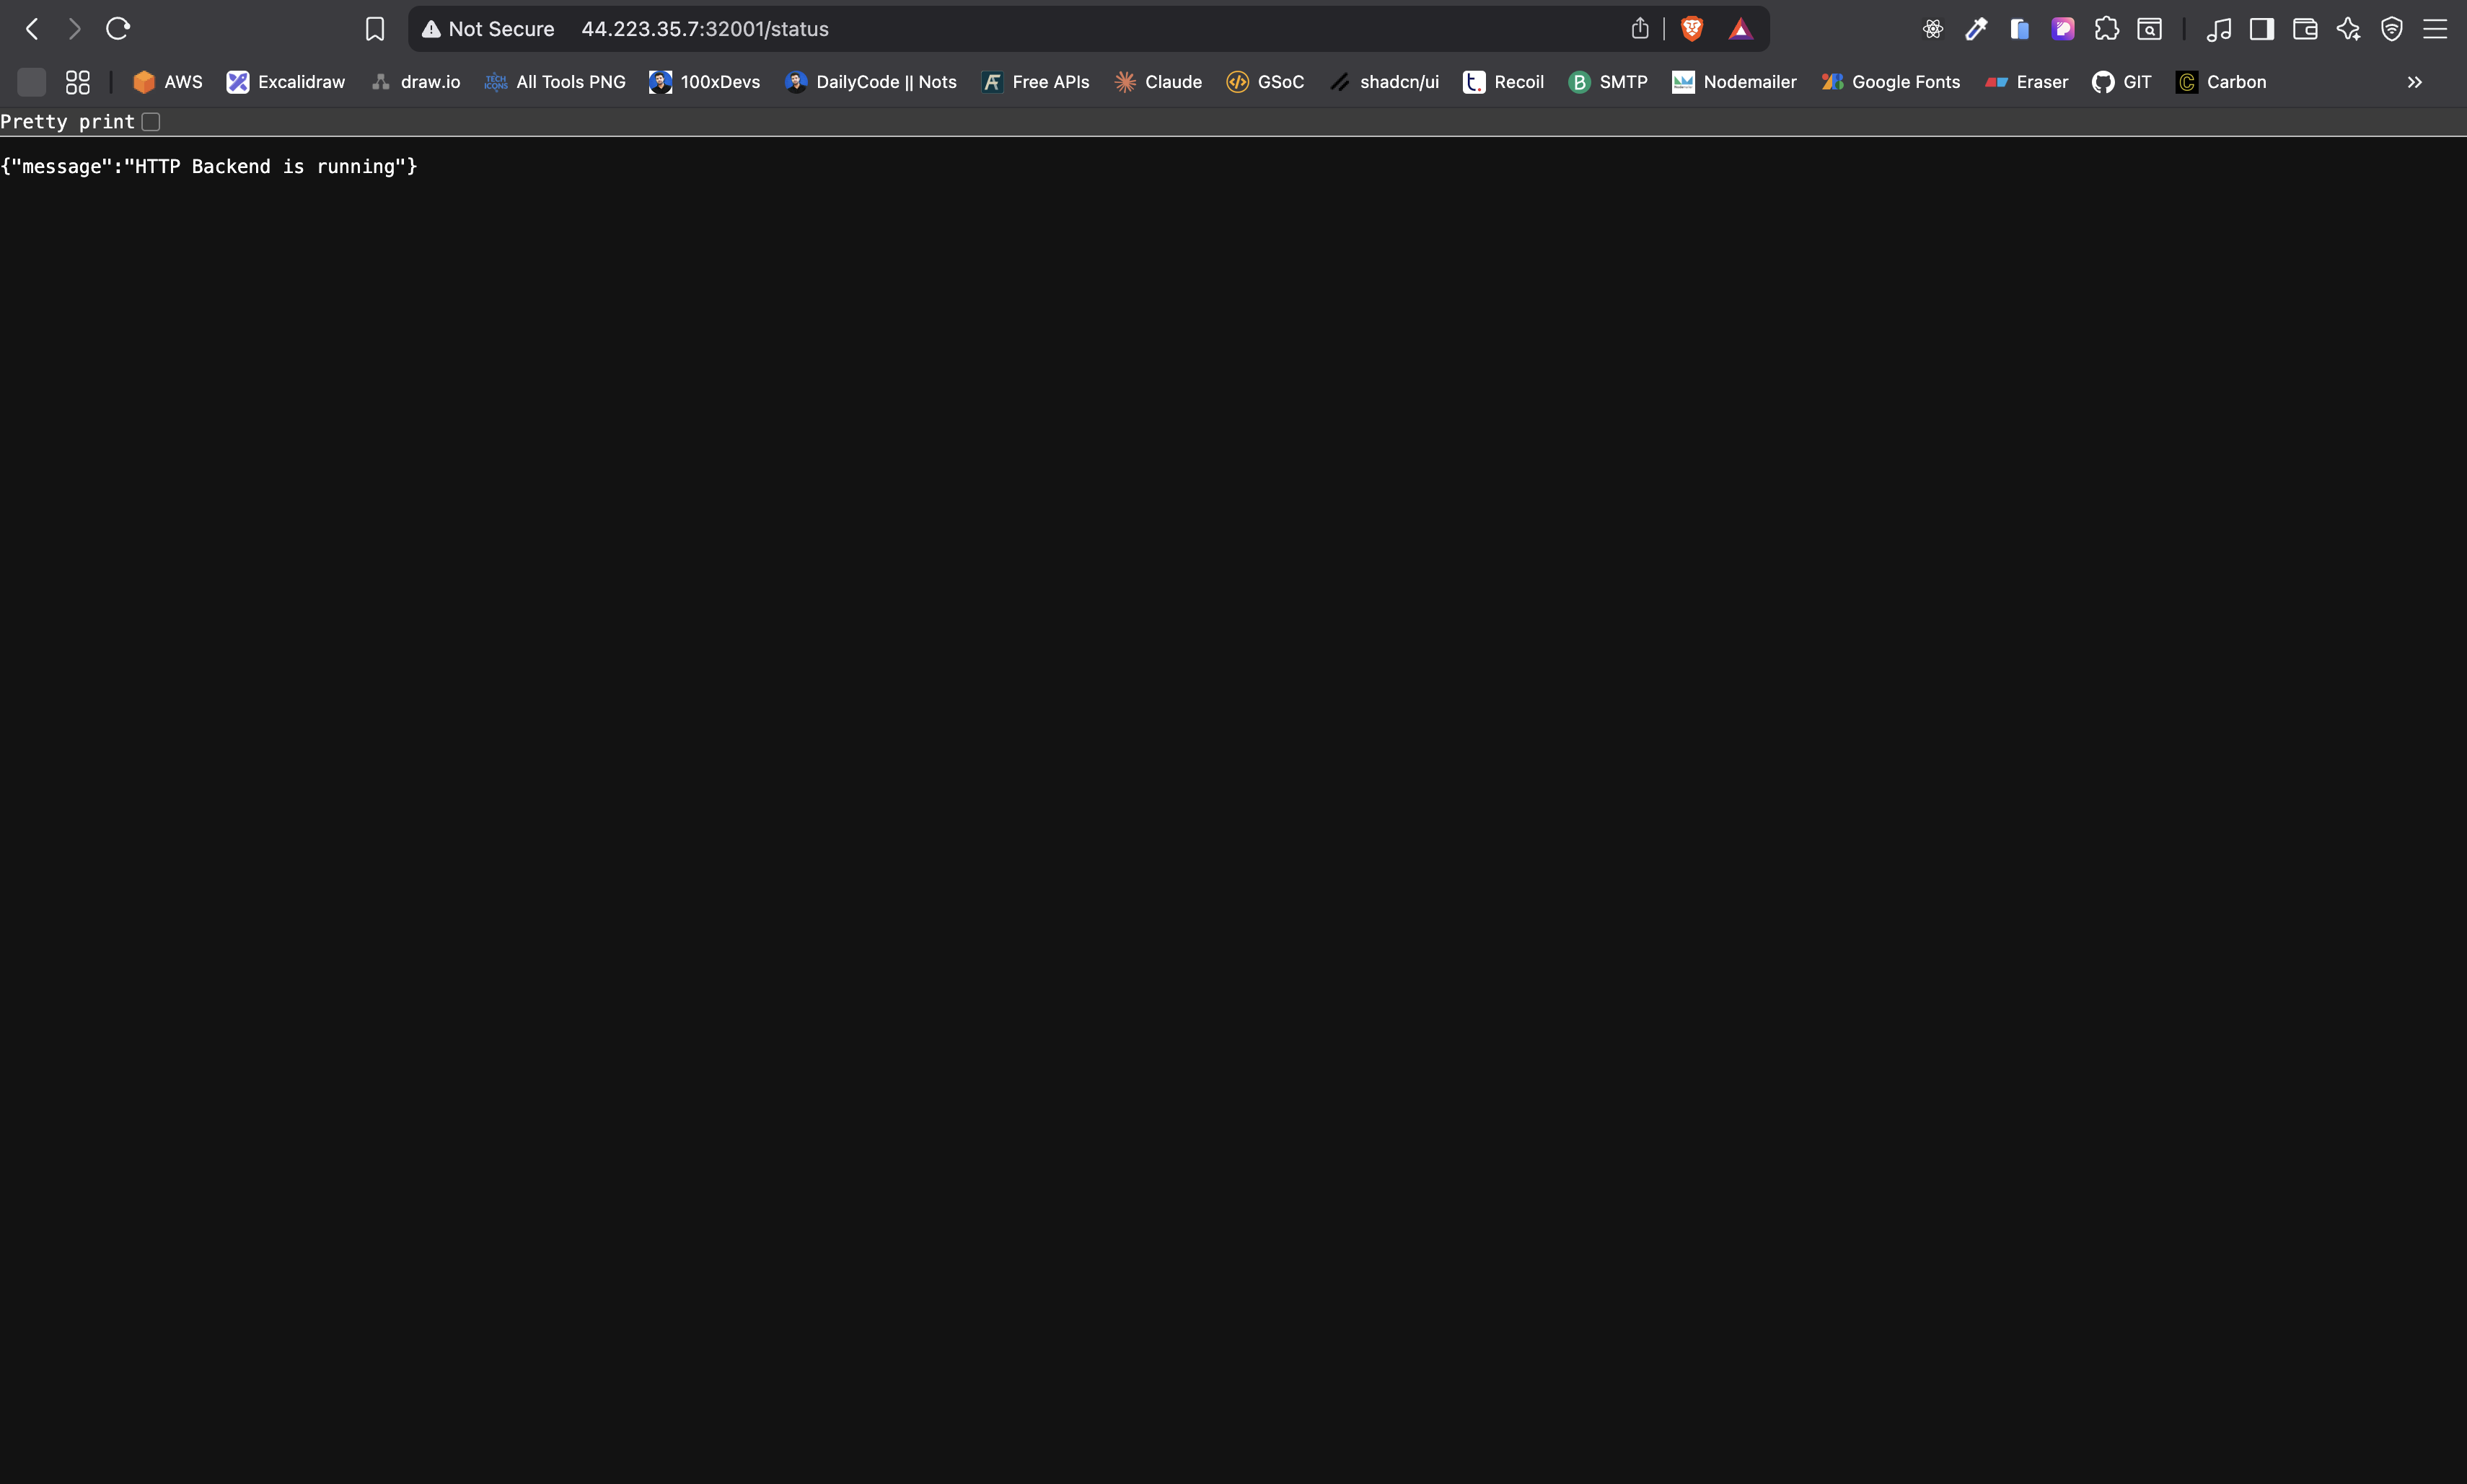The width and height of the screenshot is (2467, 1484).
Task: Toggle the sidebar panel icon
Action: tap(2261, 29)
